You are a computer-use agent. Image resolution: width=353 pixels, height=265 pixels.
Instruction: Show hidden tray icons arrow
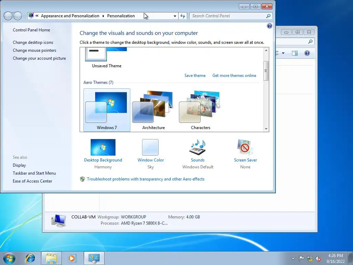(293, 258)
